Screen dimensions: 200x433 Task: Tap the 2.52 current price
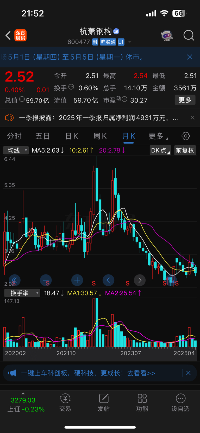[x=20, y=77]
